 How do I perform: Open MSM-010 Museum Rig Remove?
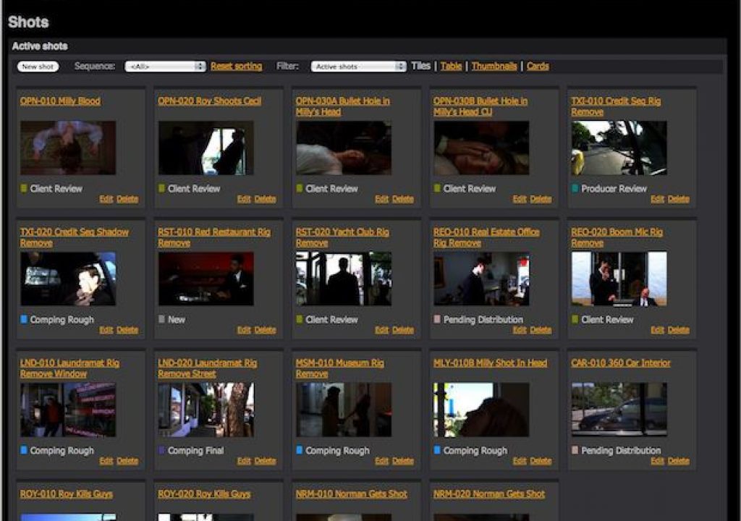click(340, 368)
